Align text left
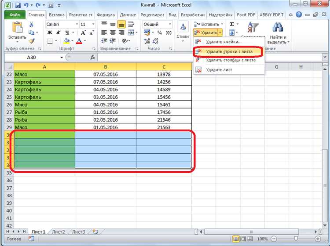The width and height of the screenshot is (330, 246). [x=104, y=33]
